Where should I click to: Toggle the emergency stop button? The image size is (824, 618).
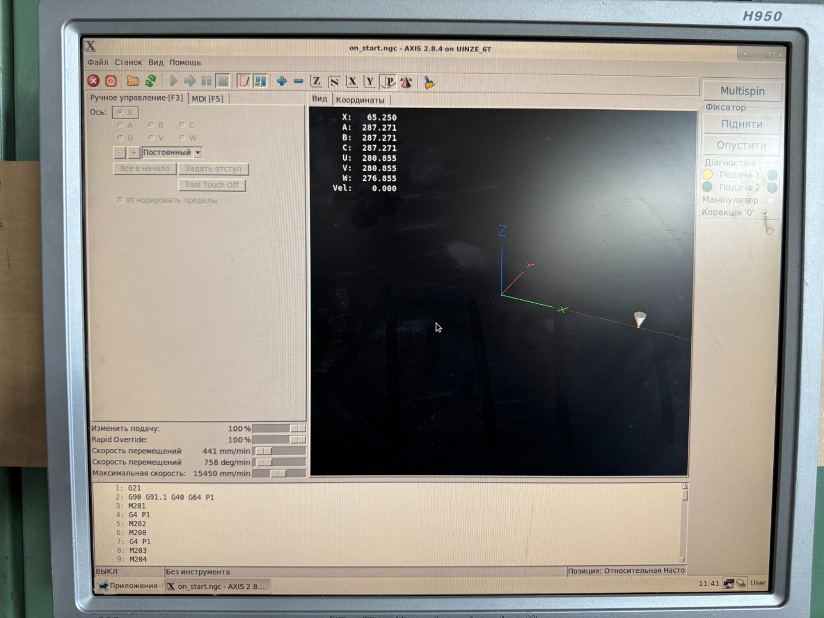[x=93, y=81]
